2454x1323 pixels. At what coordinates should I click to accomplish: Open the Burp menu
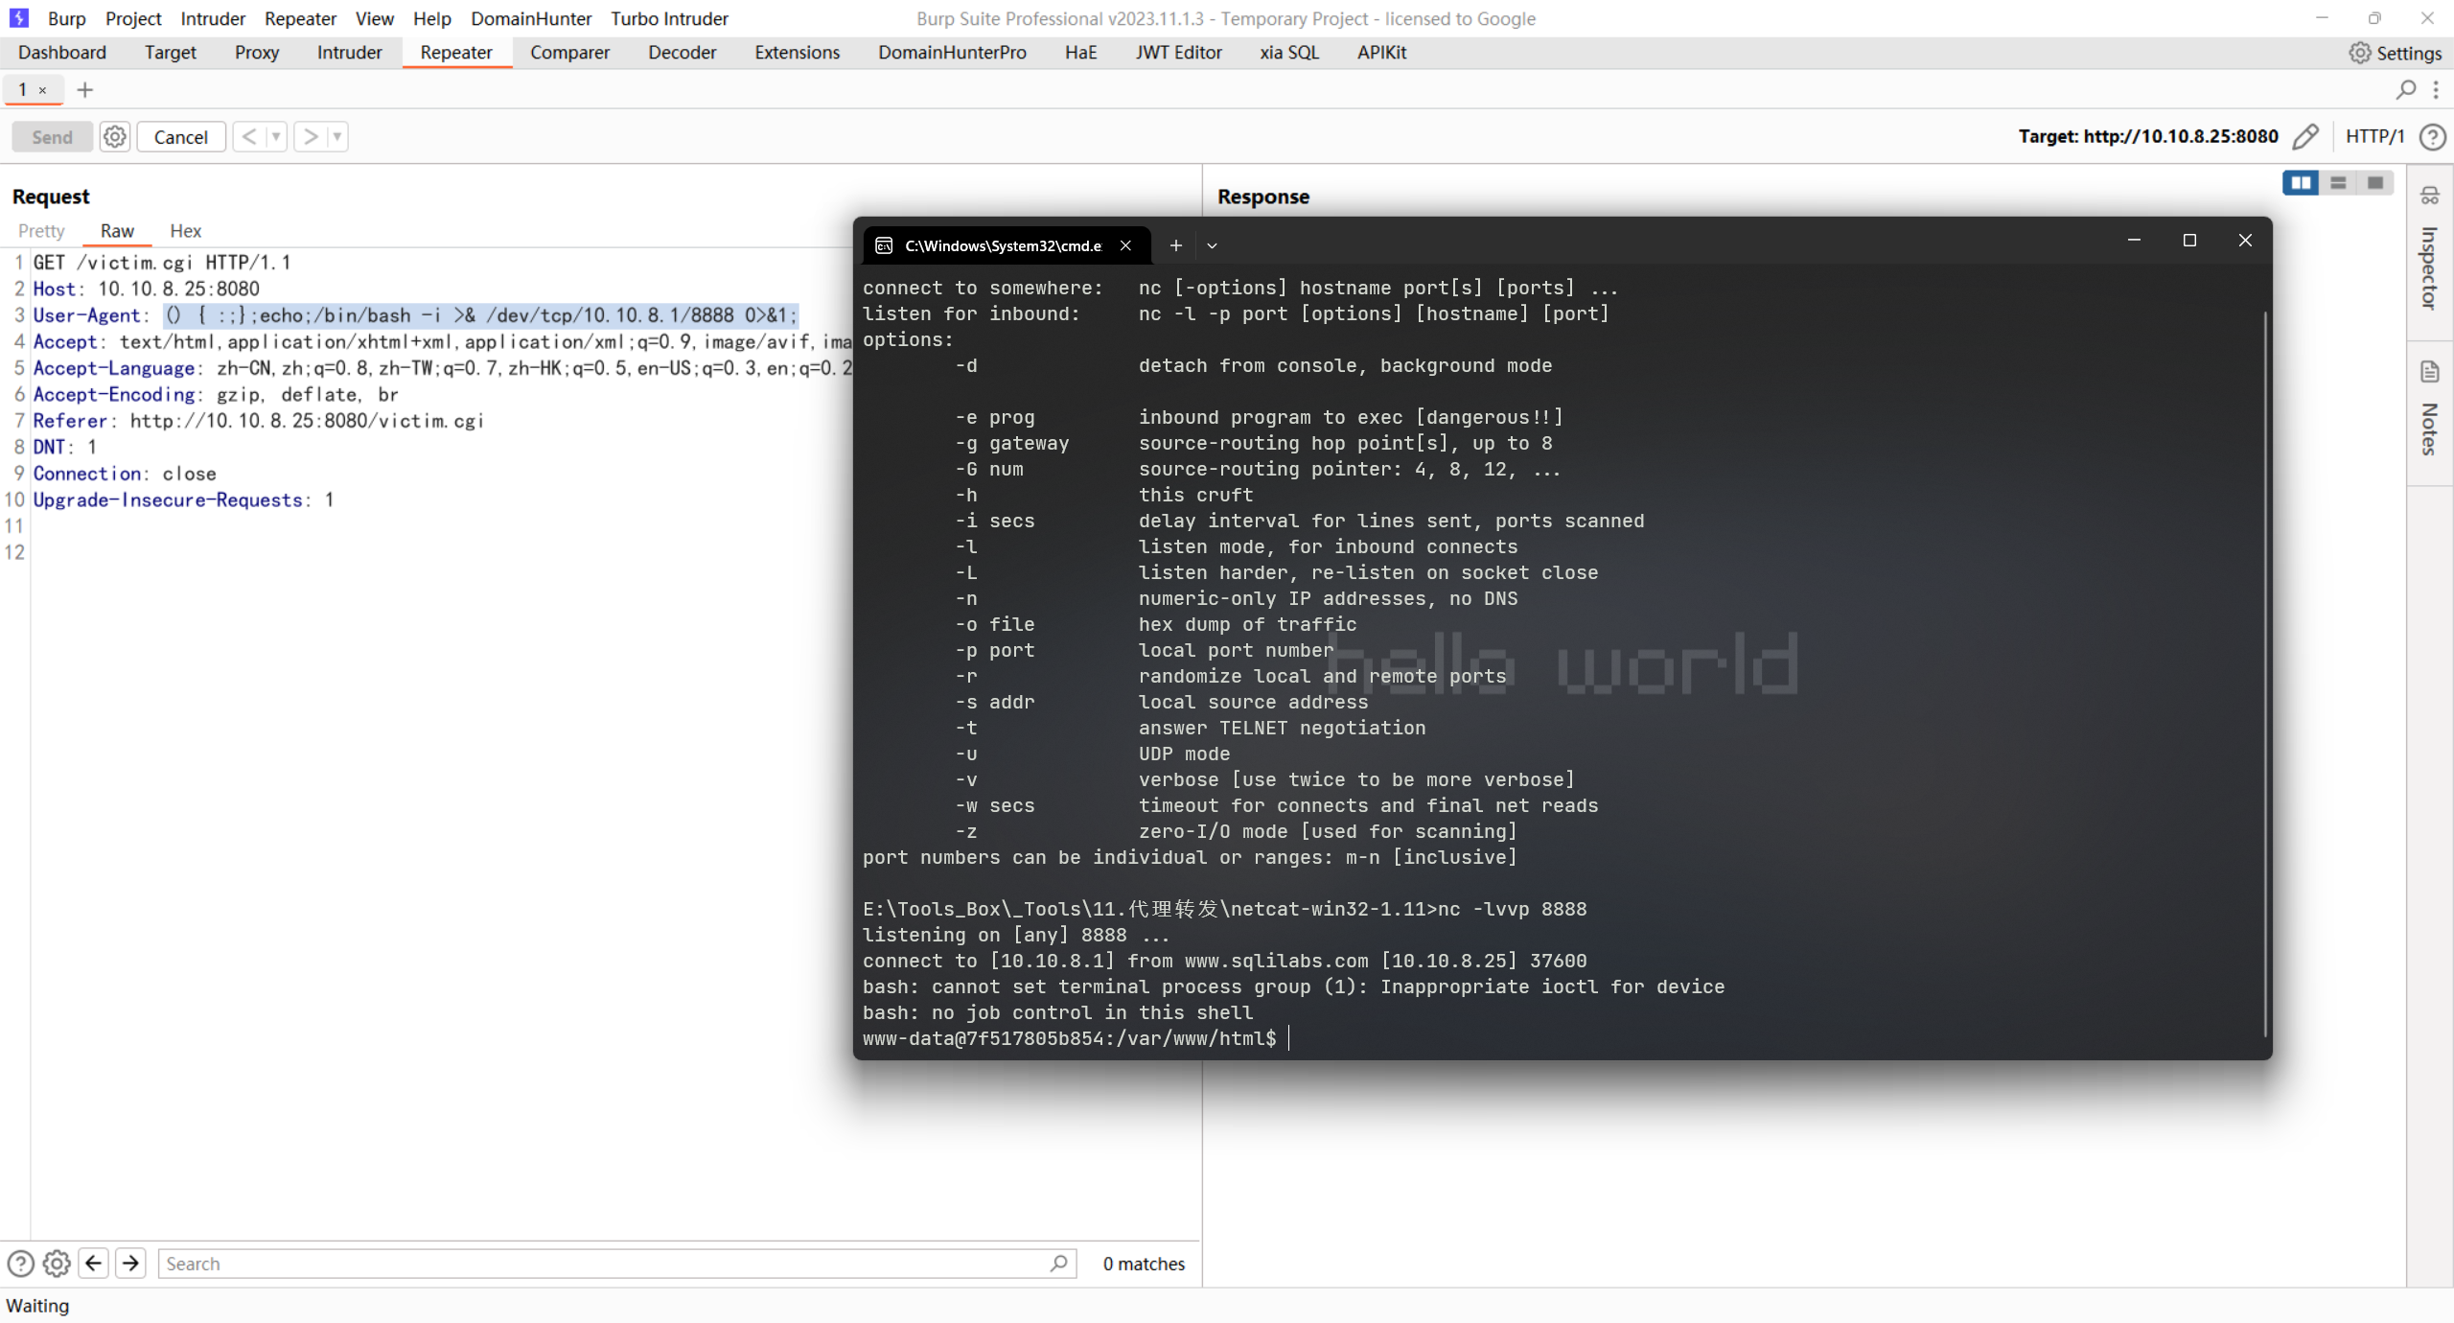66,18
